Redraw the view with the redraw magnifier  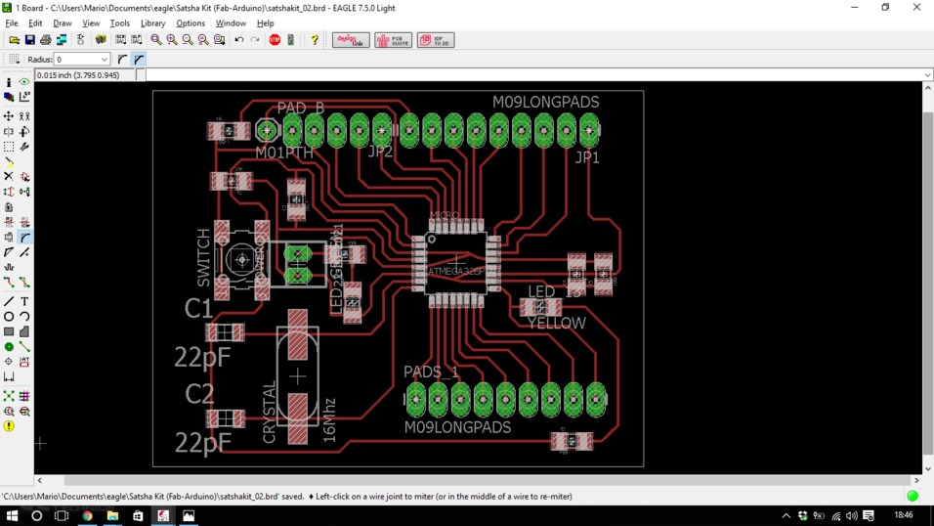pos(204,40)
